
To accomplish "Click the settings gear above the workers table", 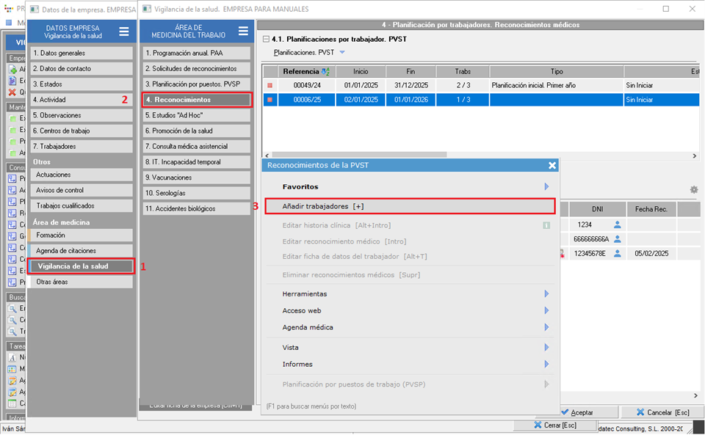I will click(x=693, y=190).
